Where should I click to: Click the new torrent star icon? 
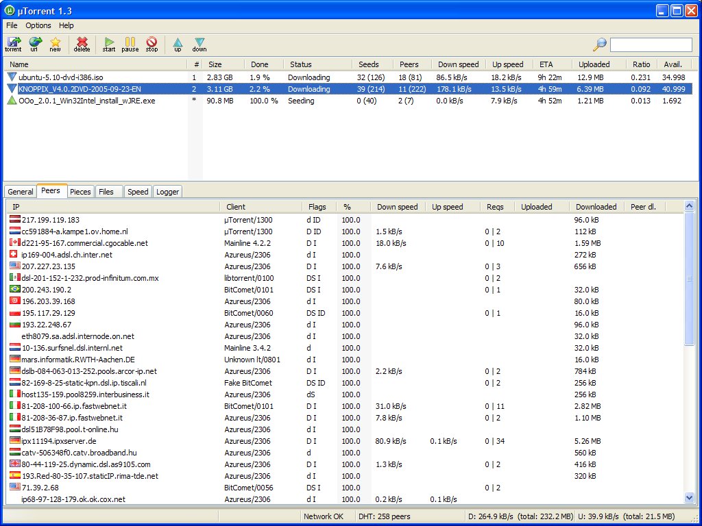tap(55, 44)
